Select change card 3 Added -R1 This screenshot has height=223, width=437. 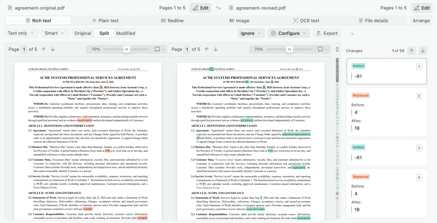click(387, 153)
